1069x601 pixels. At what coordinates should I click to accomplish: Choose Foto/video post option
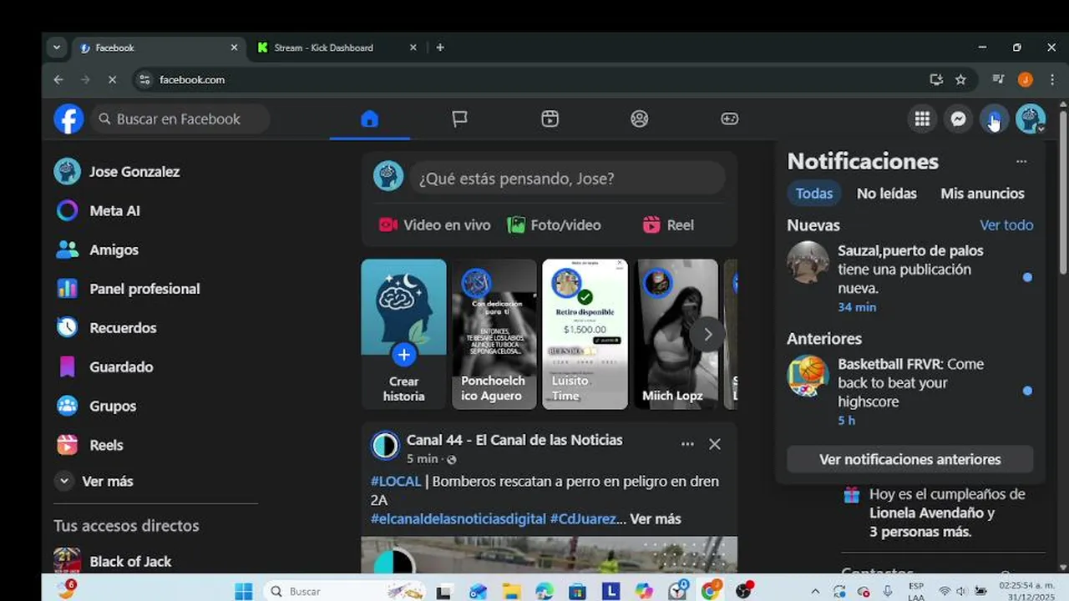point(554,225)
